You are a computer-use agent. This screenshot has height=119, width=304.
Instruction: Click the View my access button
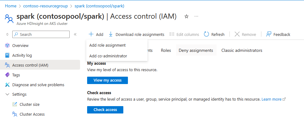coord(107,80)
